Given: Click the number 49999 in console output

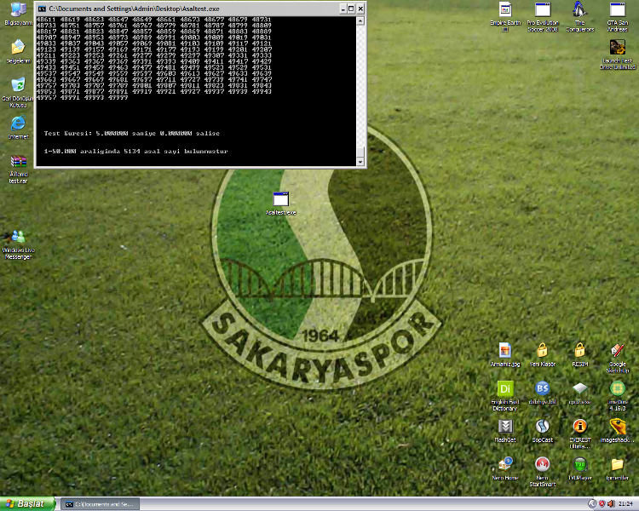Looking at the screenshot, I should coord(118,97).
